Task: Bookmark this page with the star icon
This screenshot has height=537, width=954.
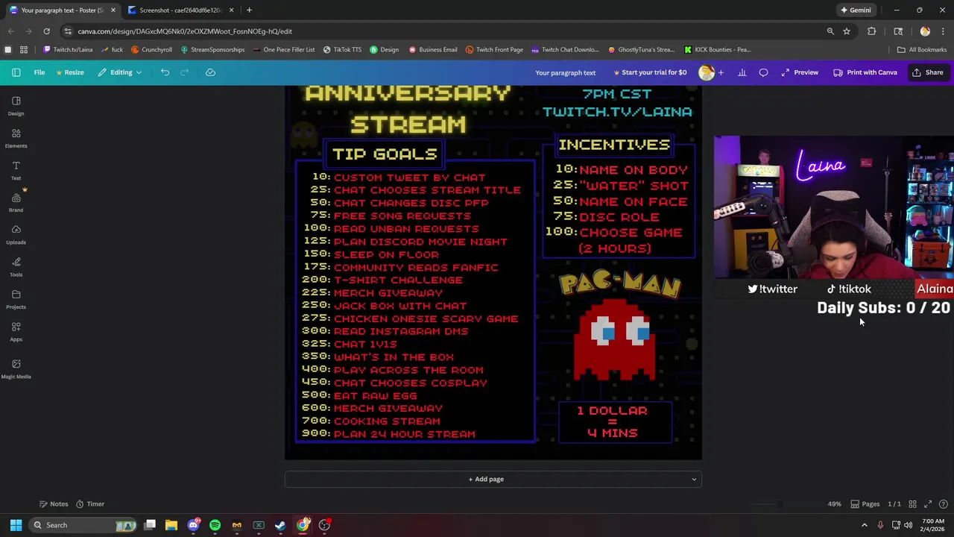Action: (847, 31)
